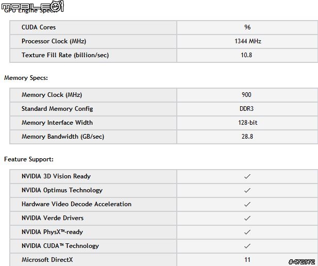Click the DirectX version value 11
The width and height of the screenshot is (318, 266).
pos(247,260)
